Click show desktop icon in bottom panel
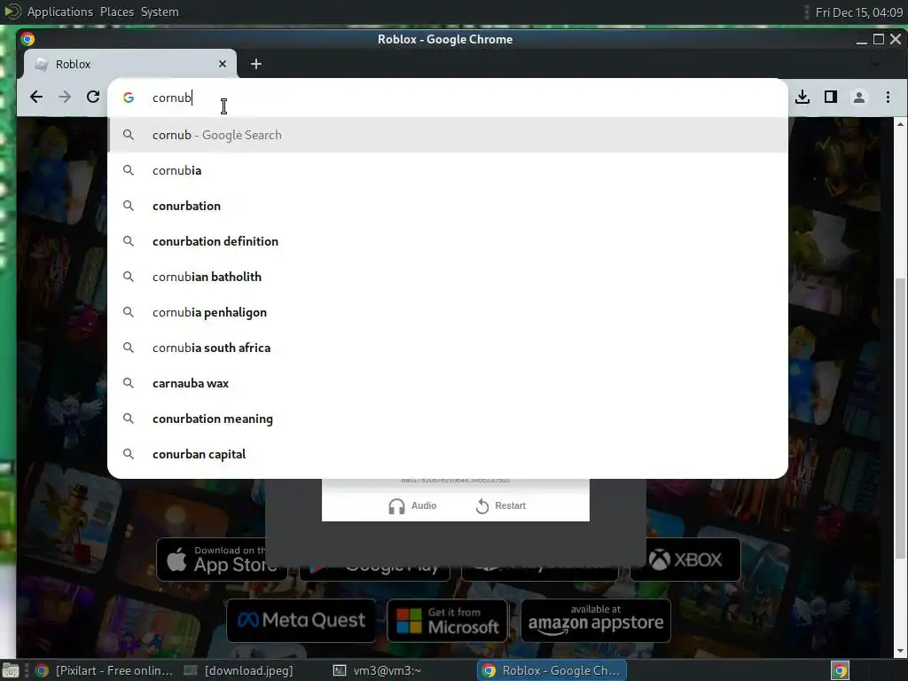908x681 pixels. pos(11,671)
